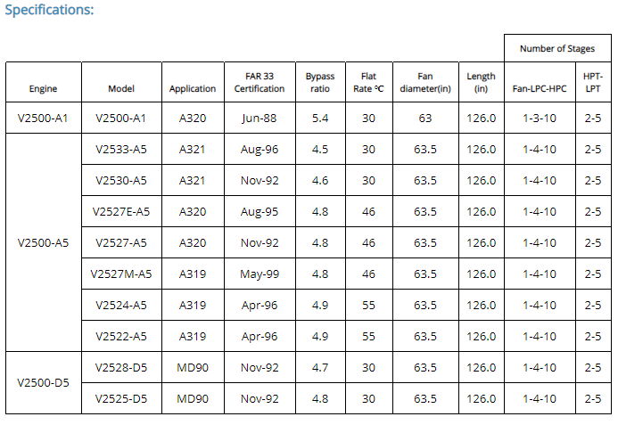This screenshot has height=425, width=618.
Task: Select the V2525-D5 model cell
Action: tap(121, 398)
